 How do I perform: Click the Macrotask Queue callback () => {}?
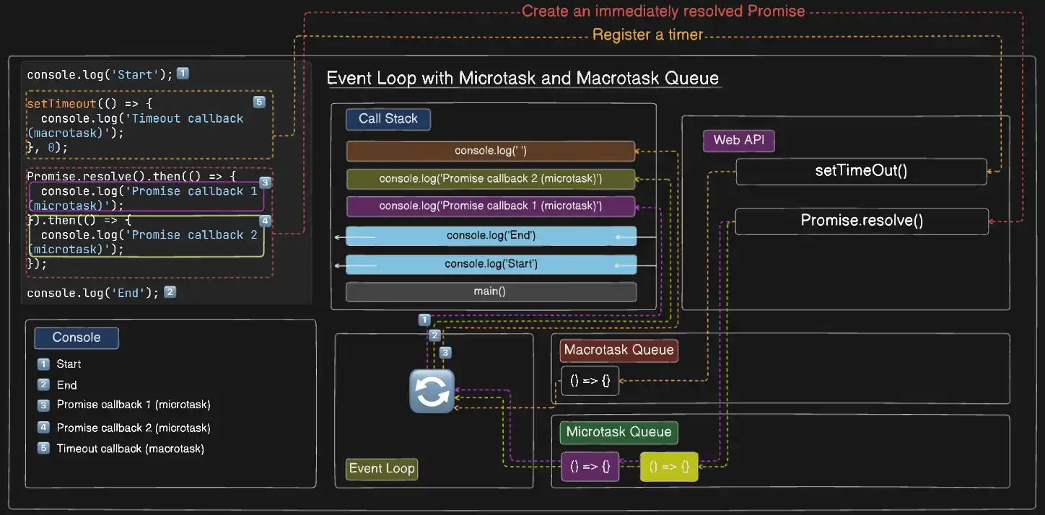click(x=590, y=381)
